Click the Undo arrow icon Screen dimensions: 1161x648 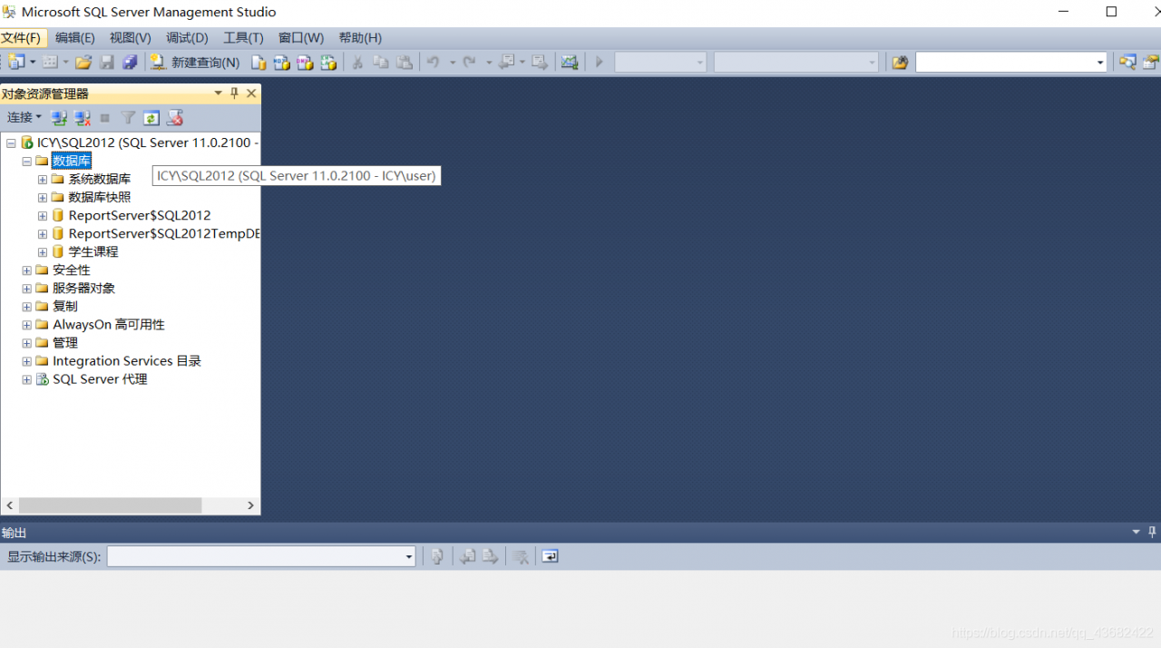coord(434,62)
